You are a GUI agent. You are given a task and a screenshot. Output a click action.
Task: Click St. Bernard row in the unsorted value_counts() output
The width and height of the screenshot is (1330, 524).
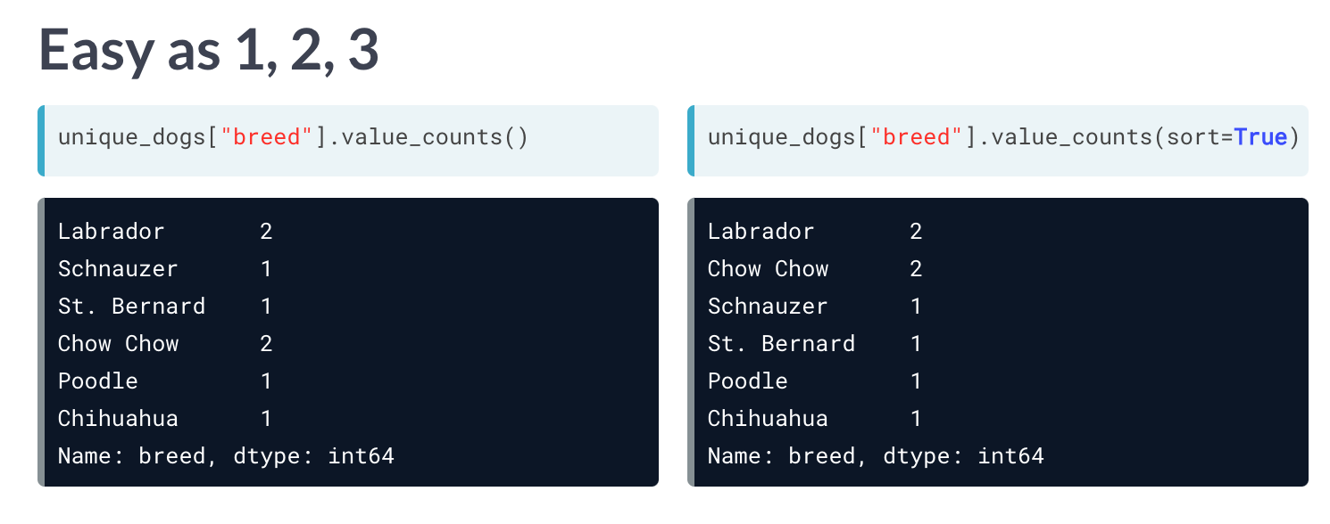tap(165, 307)
